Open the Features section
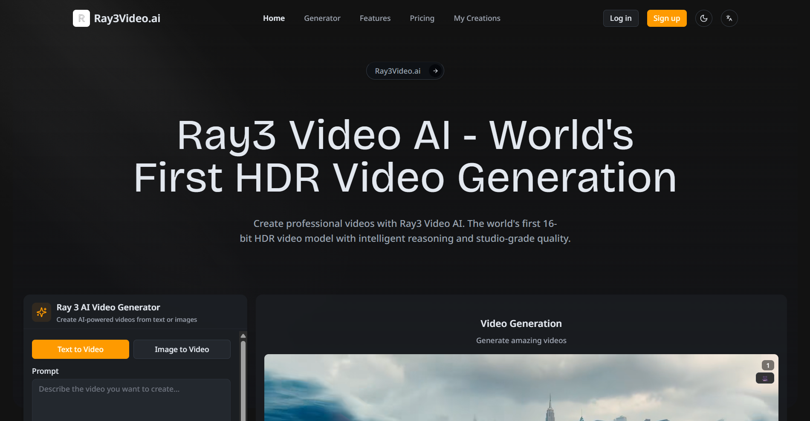 pos(375,18)
